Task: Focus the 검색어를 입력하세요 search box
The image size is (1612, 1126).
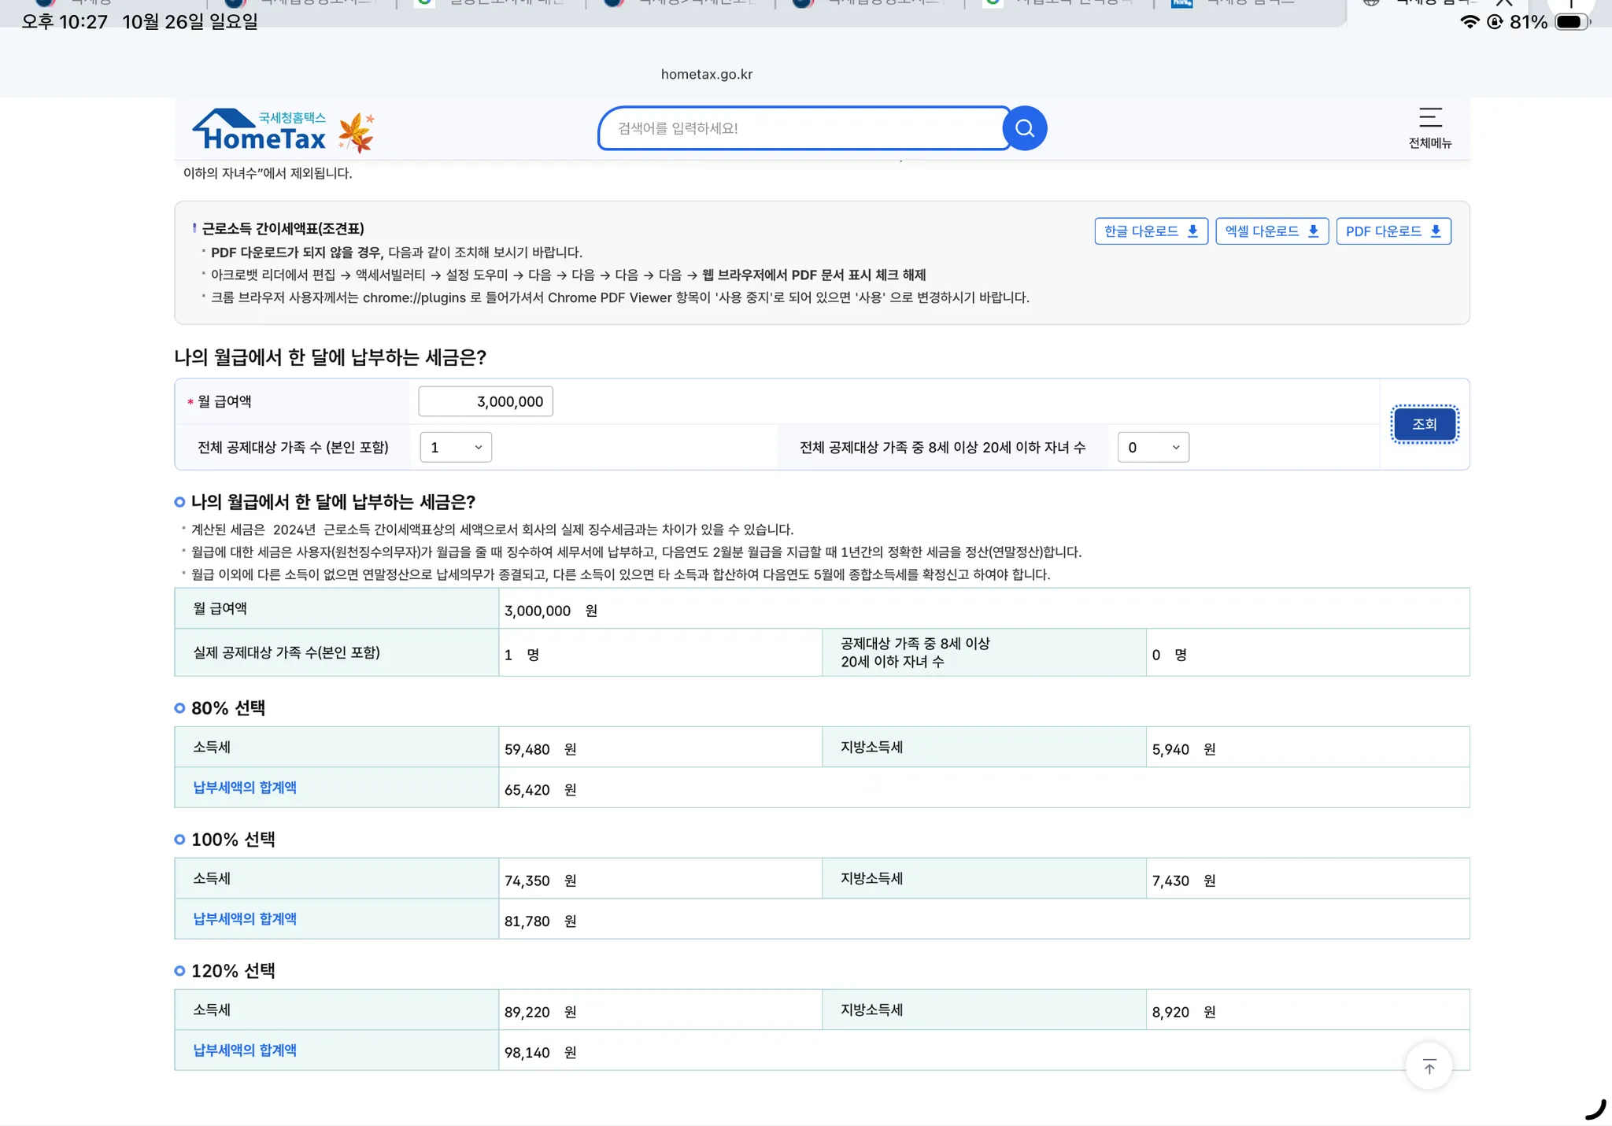Action: tap(803, 128)
